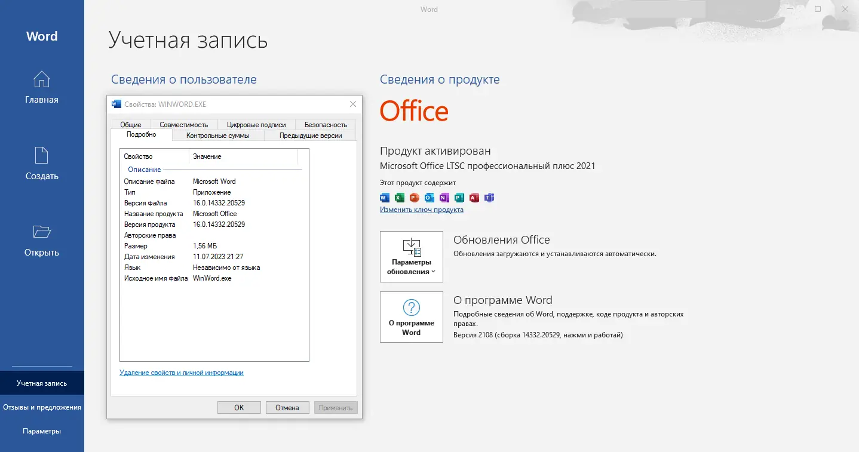Viewport: 859px width, 452px height.
Task: Click the Отмена button
Action: (x=287, y=408)
